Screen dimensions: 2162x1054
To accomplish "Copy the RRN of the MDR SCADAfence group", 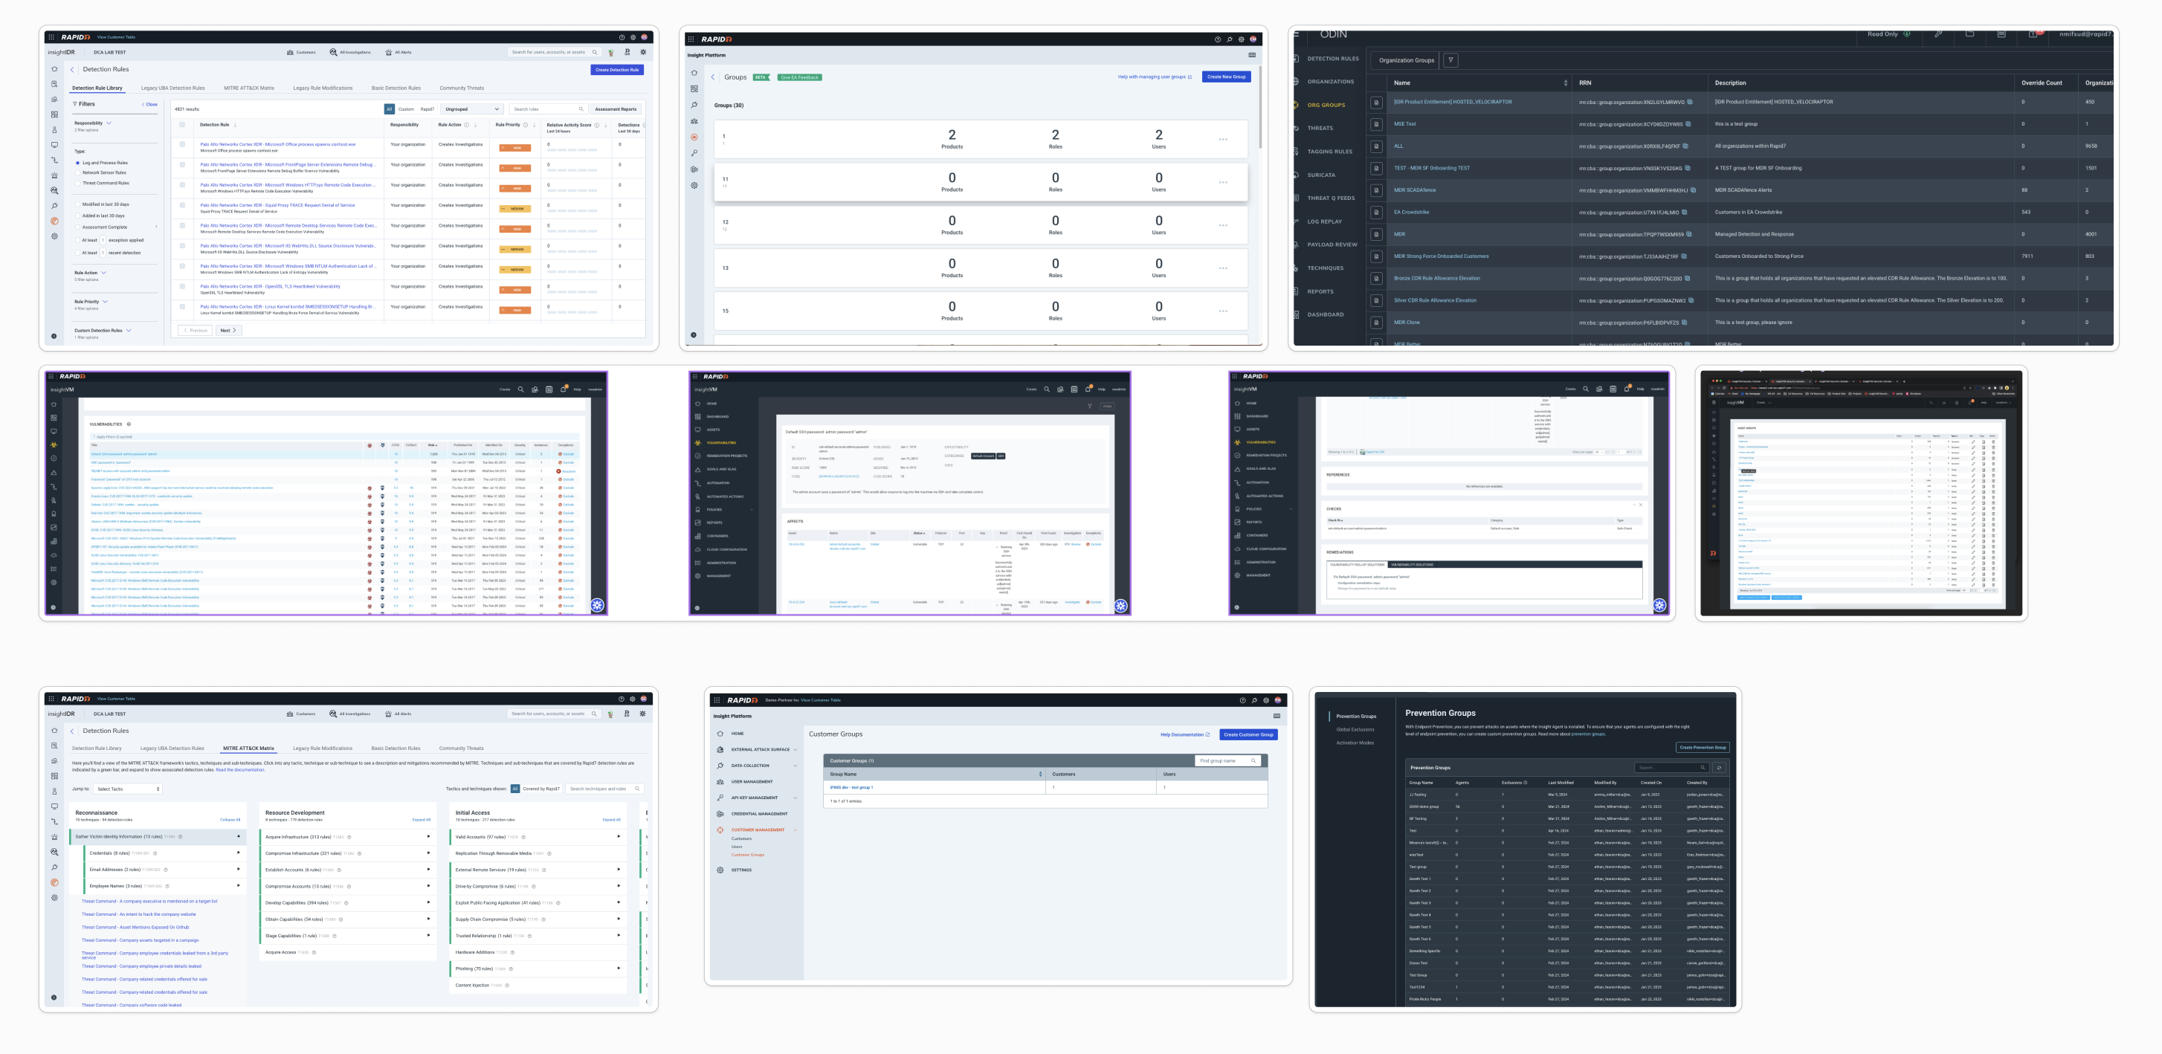I will tap(1694, 190).
